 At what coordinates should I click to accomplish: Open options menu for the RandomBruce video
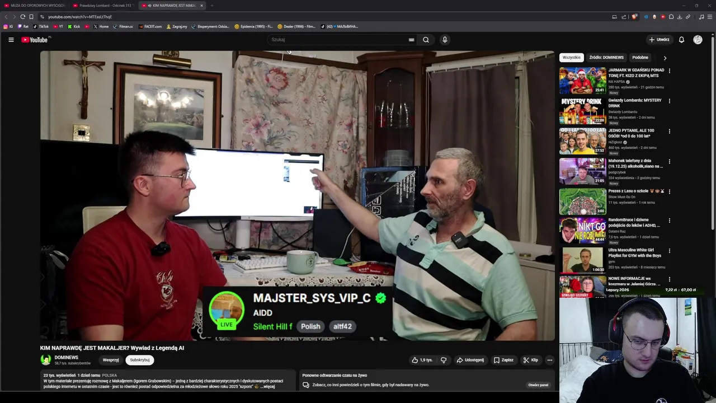click(x=669, y=221)
